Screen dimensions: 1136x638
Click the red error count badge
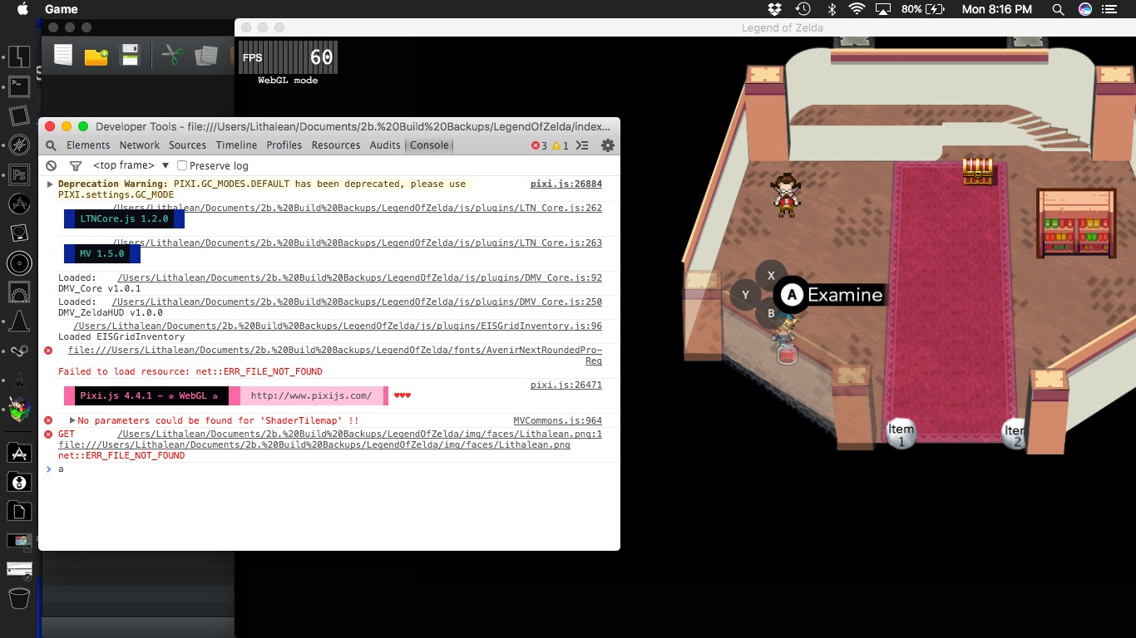point(539,145)
